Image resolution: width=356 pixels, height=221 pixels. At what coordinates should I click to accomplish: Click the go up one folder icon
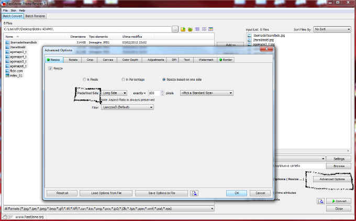183,29
